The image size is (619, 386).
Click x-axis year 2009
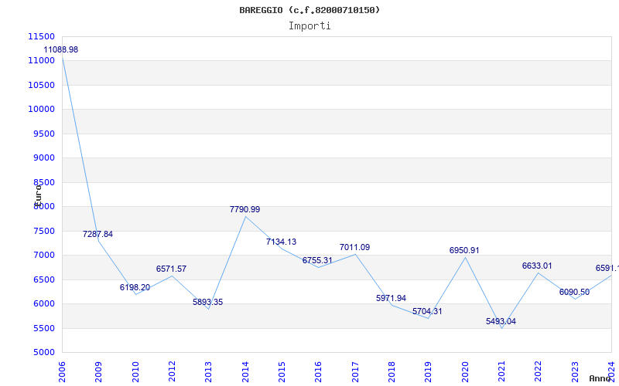pyautogui.click(x=99, y=372)
